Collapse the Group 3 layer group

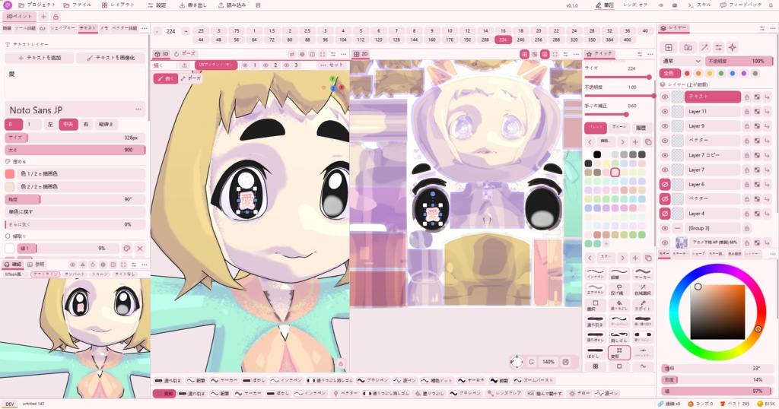[x=678, y=228]
